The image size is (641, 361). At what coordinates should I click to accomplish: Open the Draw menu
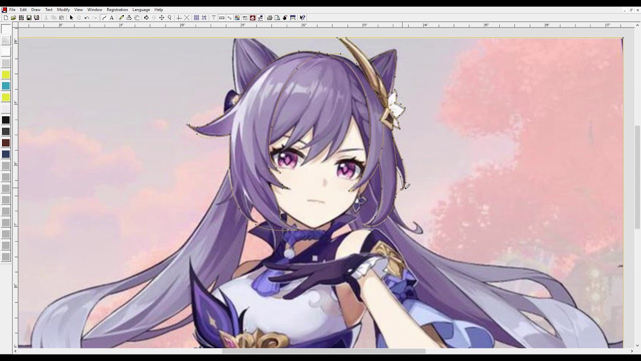coord(36,10)
